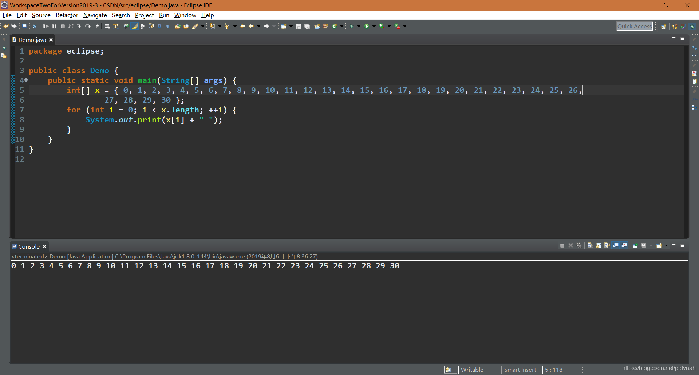Click the Debug bug icon
The height and width of the screenshot is (375, 699).
pos(351,26)
